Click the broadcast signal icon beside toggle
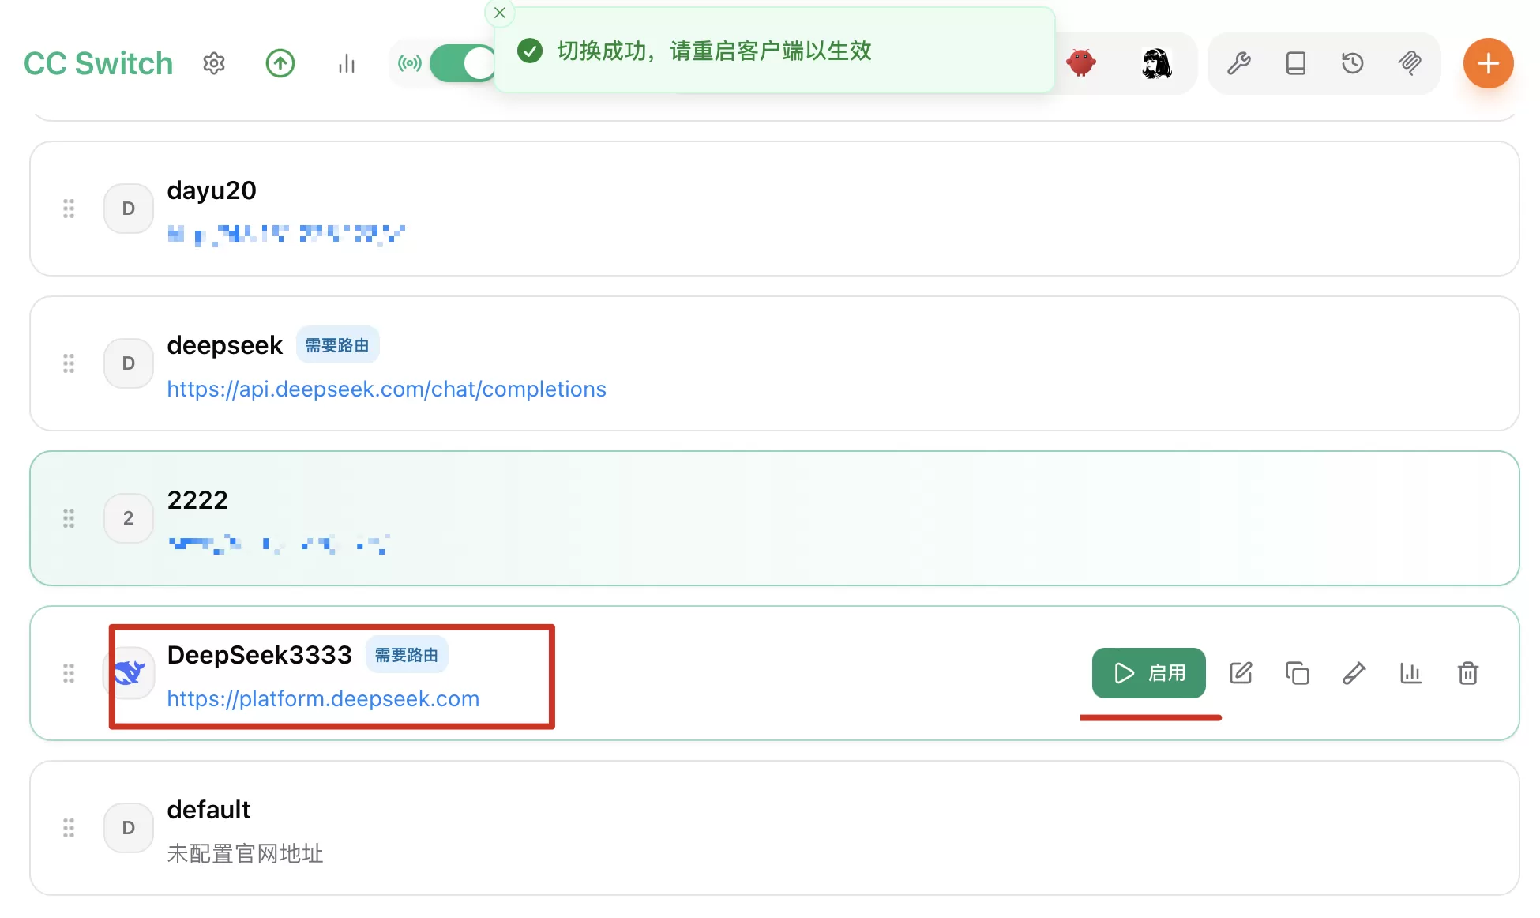Screen dimensions: 1540x918 coord(409,63)
